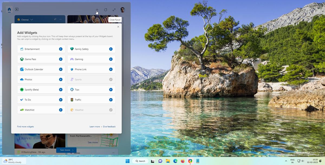Add the Game Pass widget plus icon
325x165 pixels.
(61, 59)
